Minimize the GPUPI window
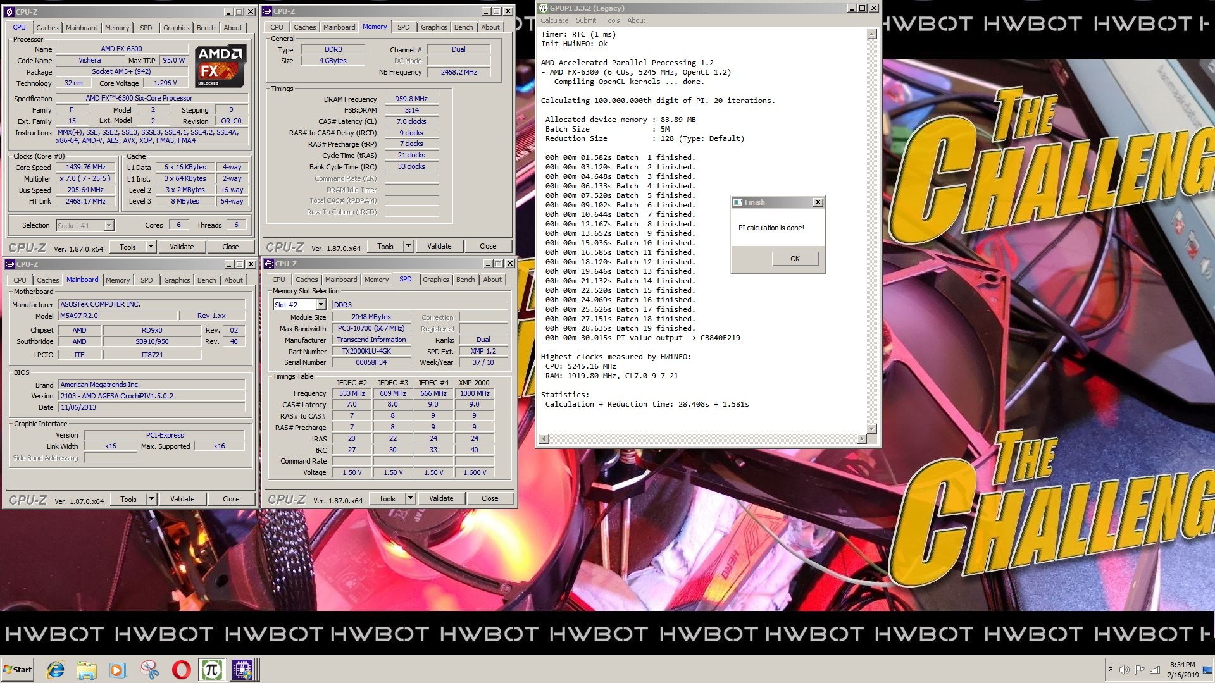Screen dimensions: 1215x683 tap(851, 8)
